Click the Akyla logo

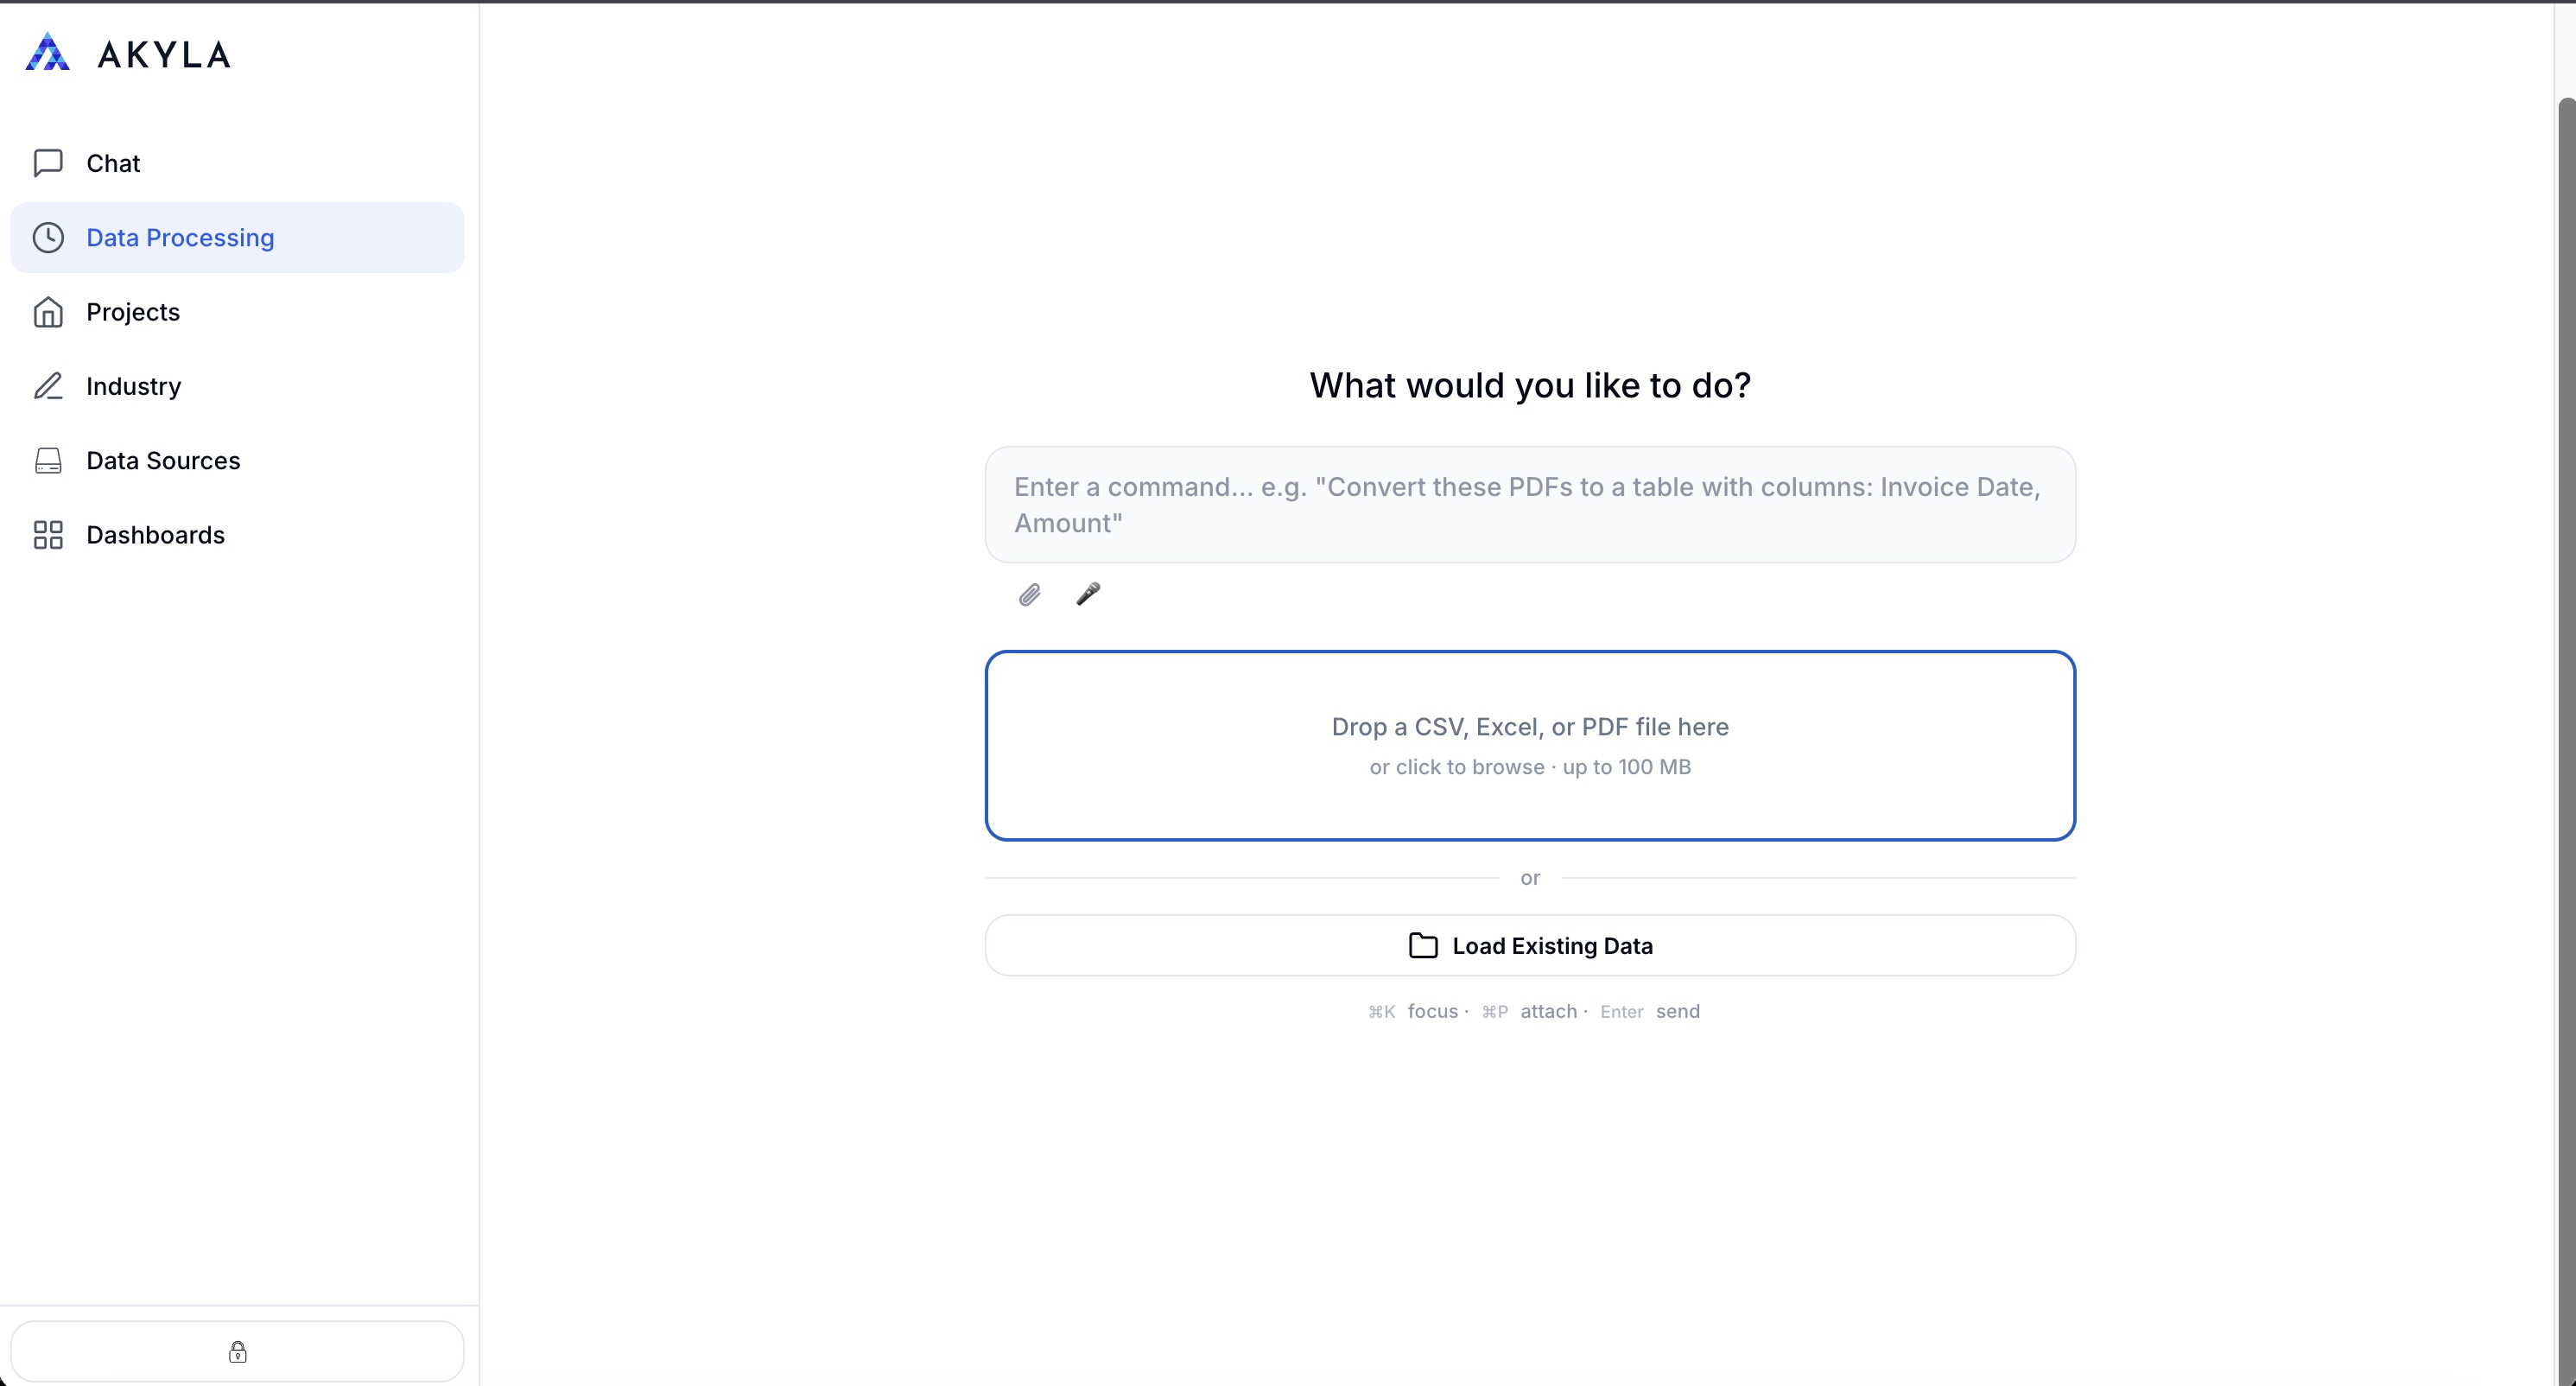(128, 52)
